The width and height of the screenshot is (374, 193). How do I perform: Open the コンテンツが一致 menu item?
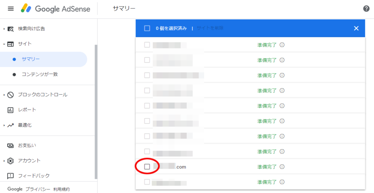[x=39, y=75]
